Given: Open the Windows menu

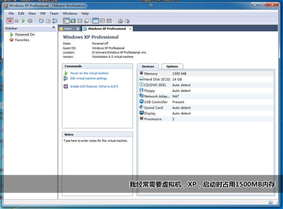Looking at the screenshot, I should coord(70,13).
